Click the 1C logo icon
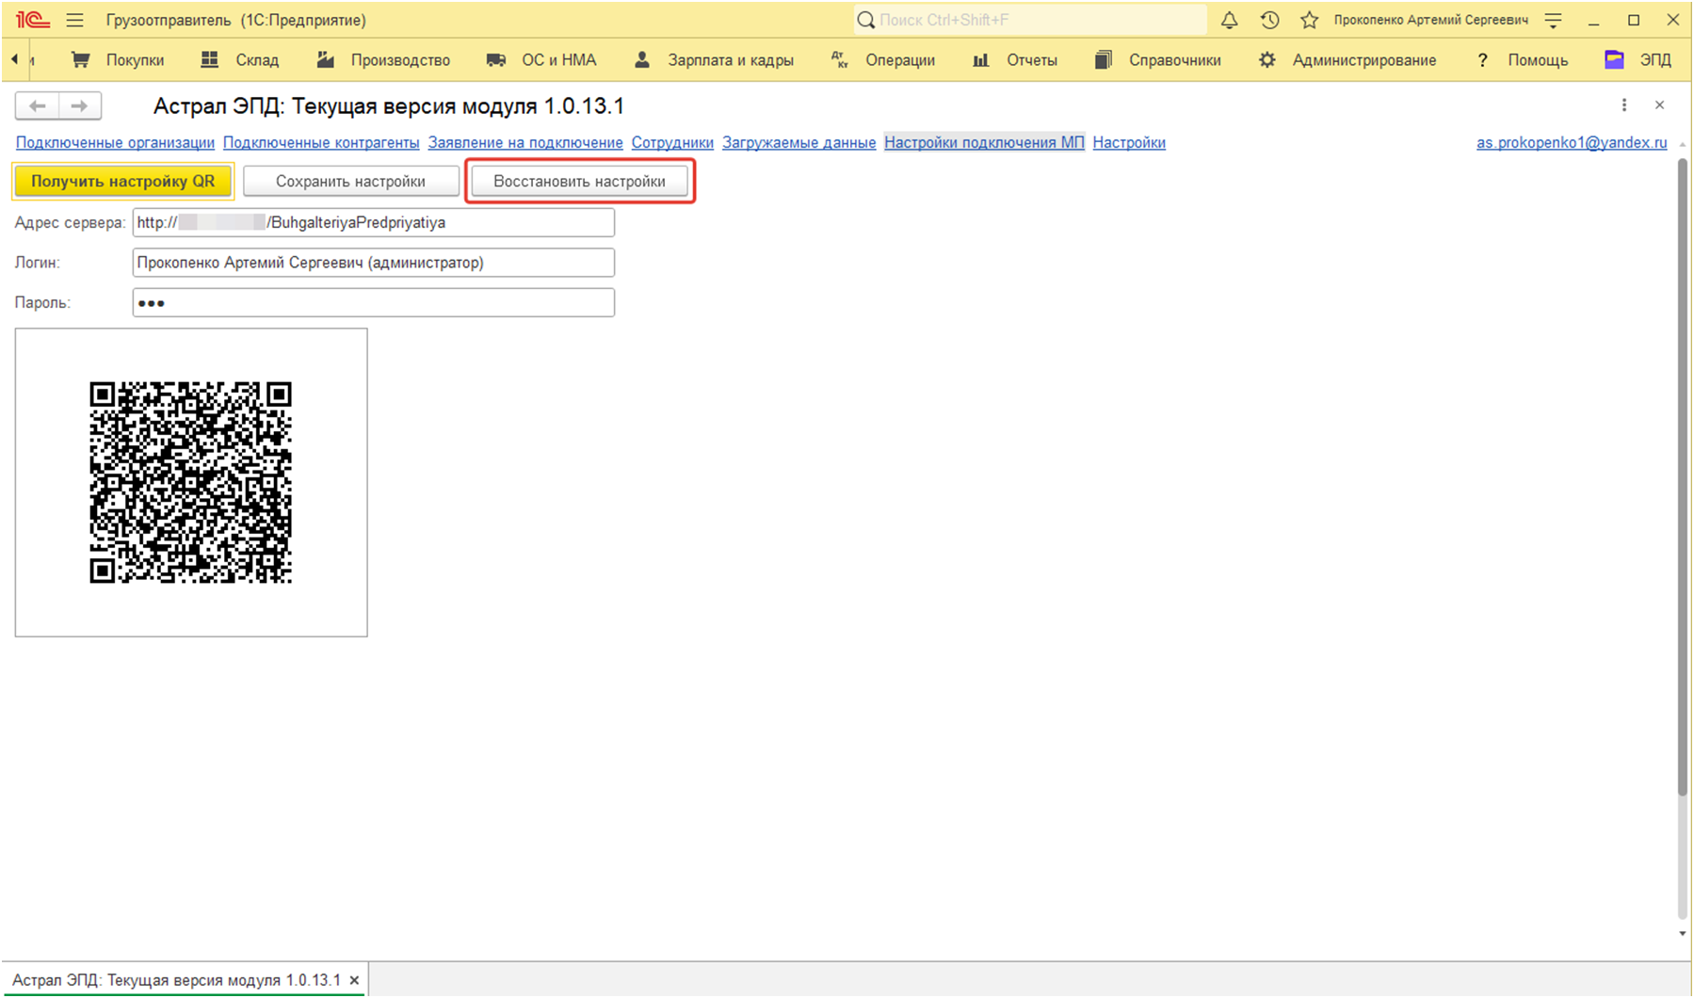This screenshot has width=1694, height=998. (33, 20)
